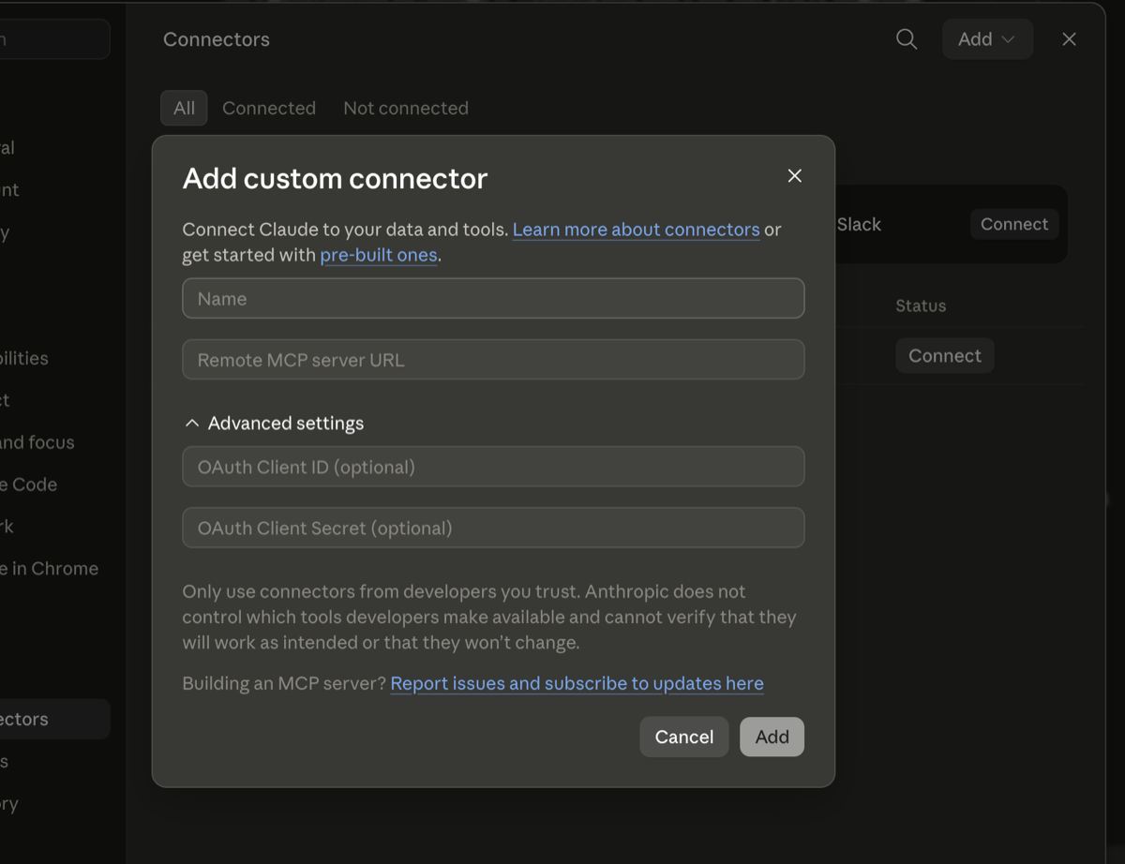Screen dimensions: 1125x864
Task: Open the sidebar item ending 'bilities'
Action: 24,358
